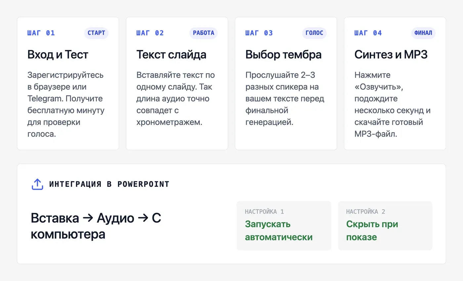Click the heading Синтез и MP3
Viewport: 463px width, 281px height.
point(391,55)
